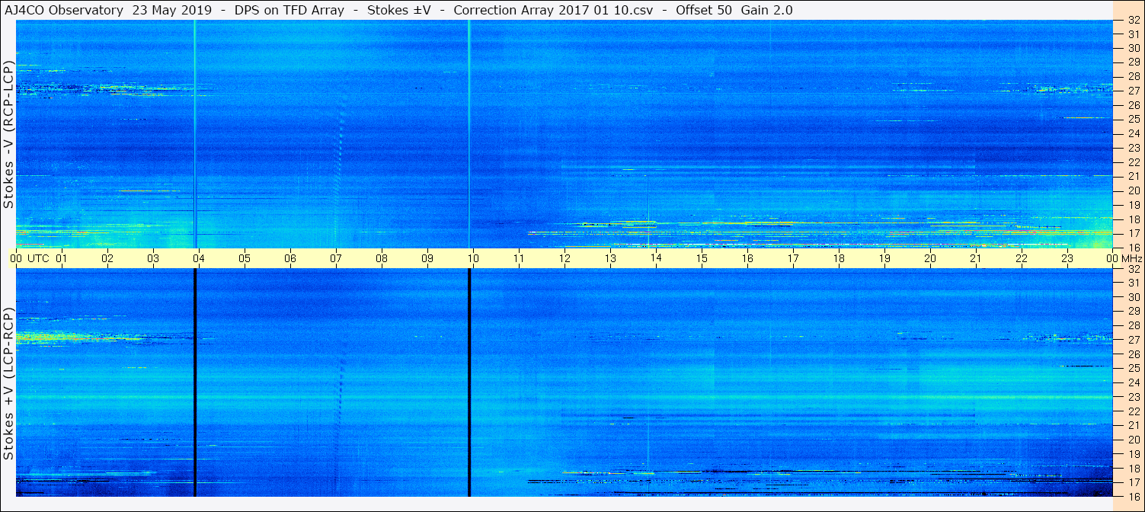Select the 10 hour tick on the time axis
Image resolution: width=1145 pixels, height=512 pixels.
(x=473, y=258)
